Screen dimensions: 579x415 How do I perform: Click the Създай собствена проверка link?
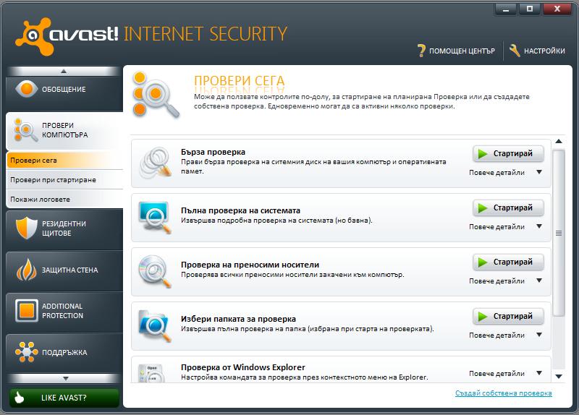(x=503, y=393)
